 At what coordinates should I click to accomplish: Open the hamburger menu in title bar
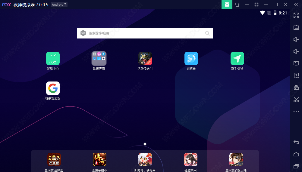pyautogui.click(x=247, y=5)
